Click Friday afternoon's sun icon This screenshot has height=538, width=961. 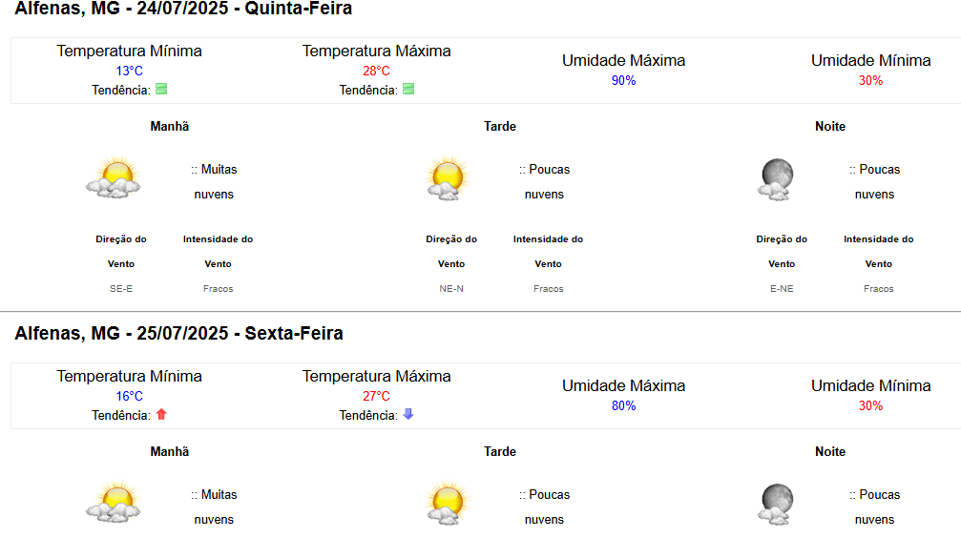448,503
